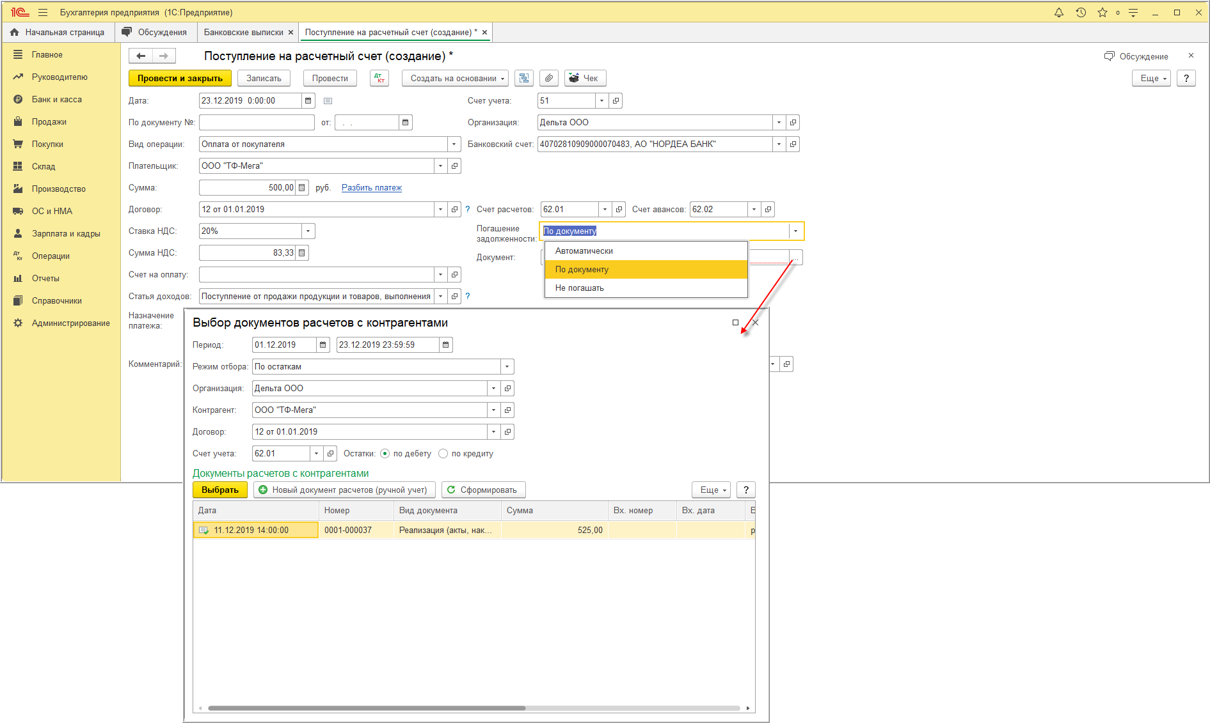Open the history clock icon in title bar
The height and width of the screenshot is (728, 1210).
pos(1081,12)
